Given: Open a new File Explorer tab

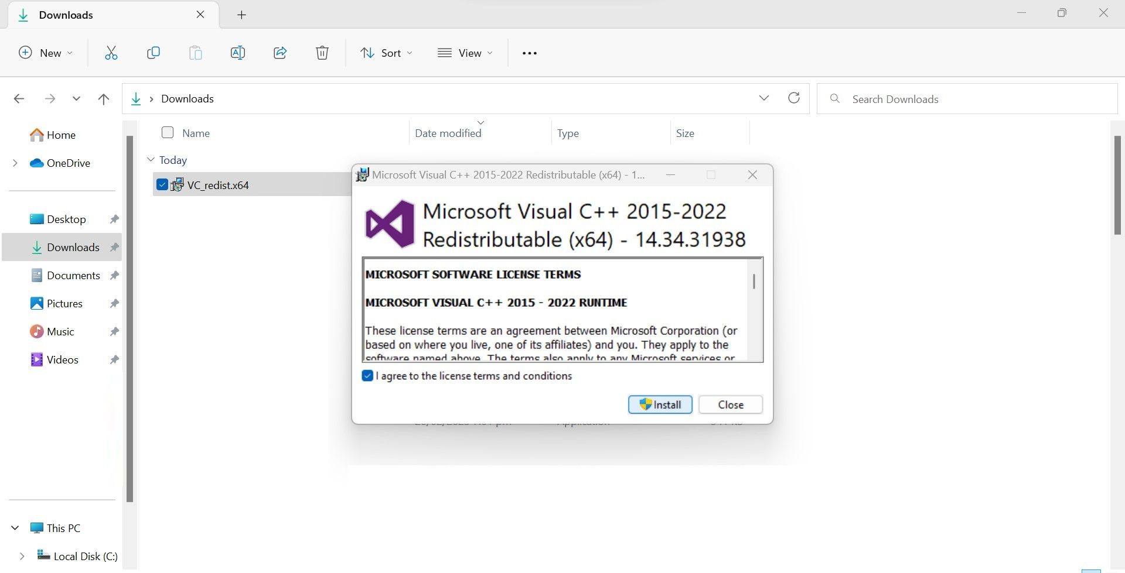Looking at the screenshot, I should (x=241, y=15).
